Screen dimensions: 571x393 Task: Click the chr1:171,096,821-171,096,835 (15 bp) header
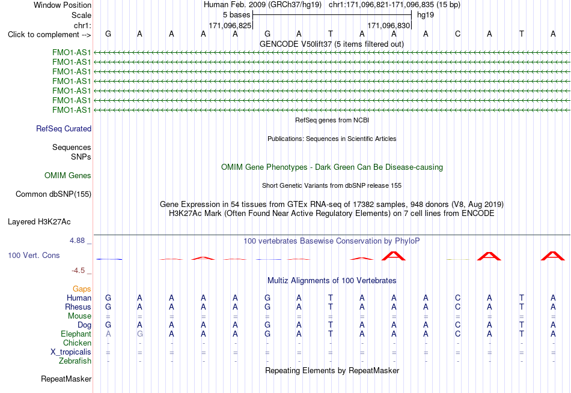point(394,5)
